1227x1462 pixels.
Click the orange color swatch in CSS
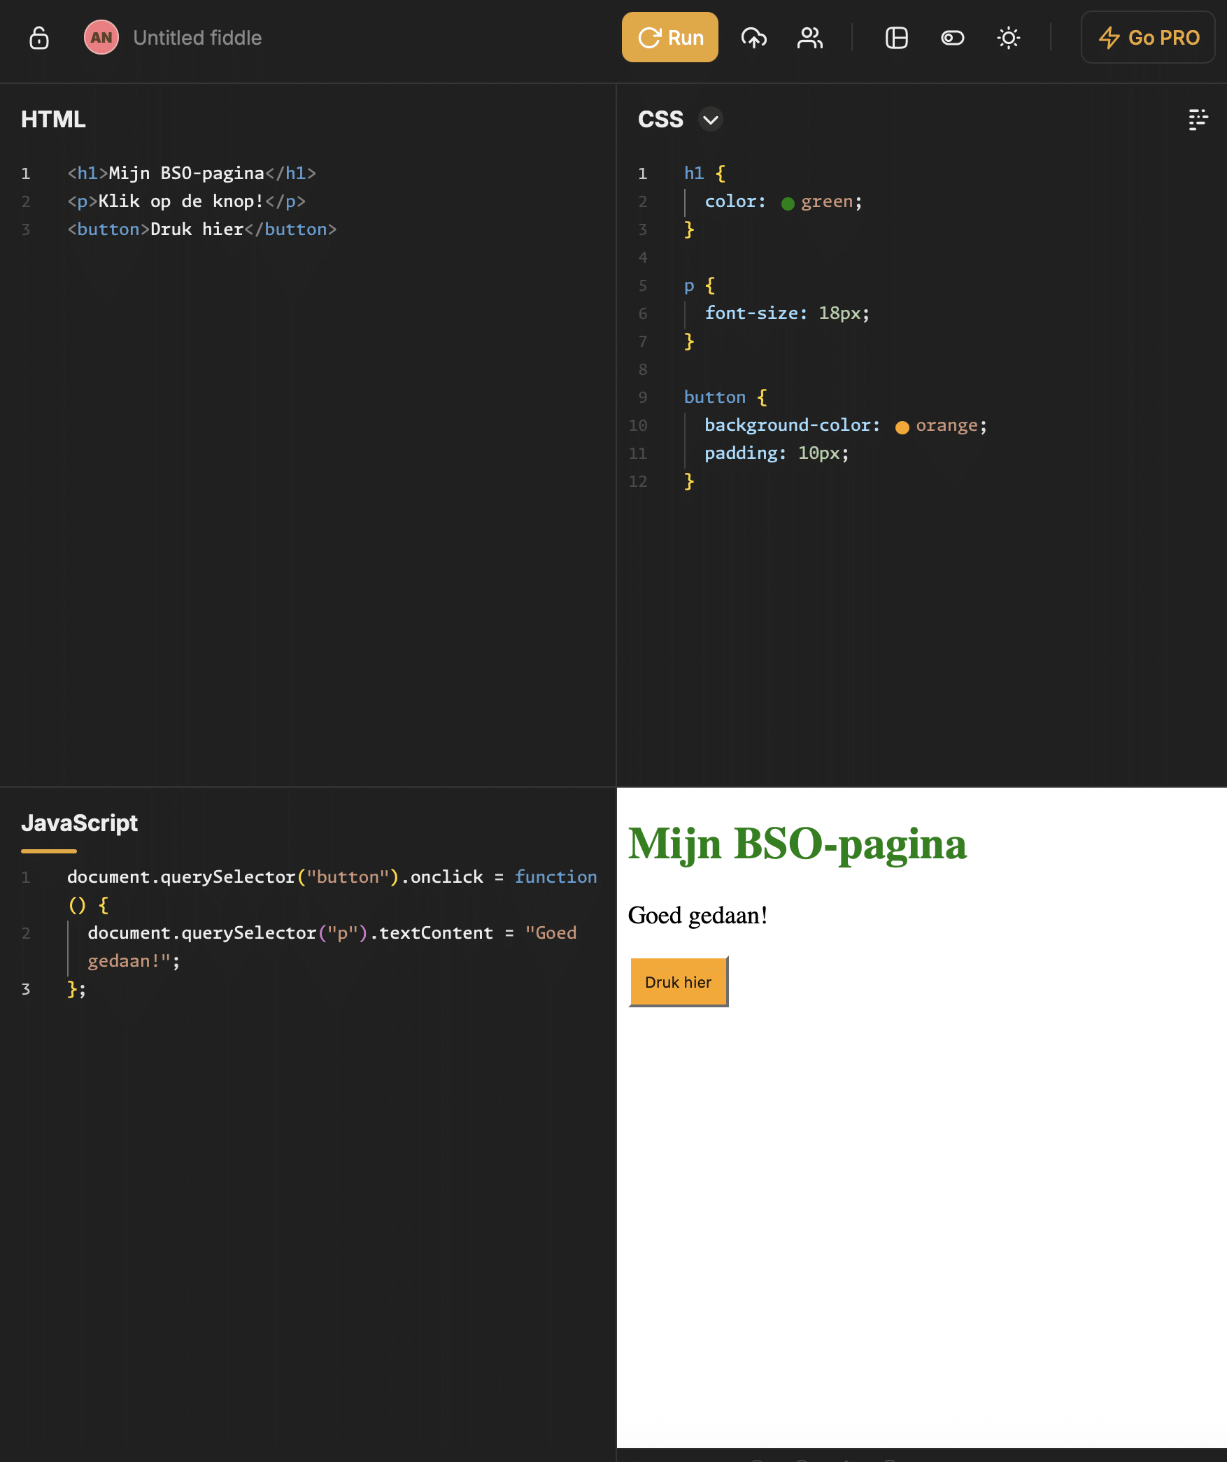coord(902,427)
